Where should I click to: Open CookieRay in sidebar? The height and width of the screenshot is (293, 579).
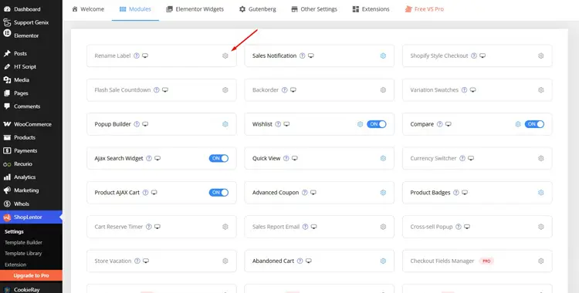[x=31, y=290]
